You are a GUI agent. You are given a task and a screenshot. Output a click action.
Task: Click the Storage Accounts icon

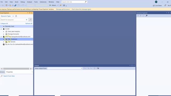point(6,34)
